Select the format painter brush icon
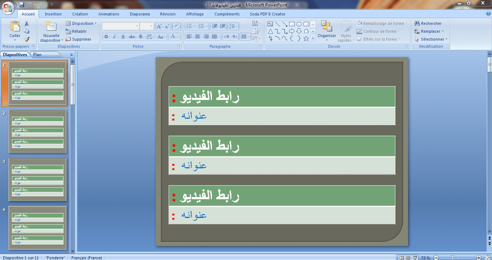Viewport: 492px width, 260px height. [27, 39]
